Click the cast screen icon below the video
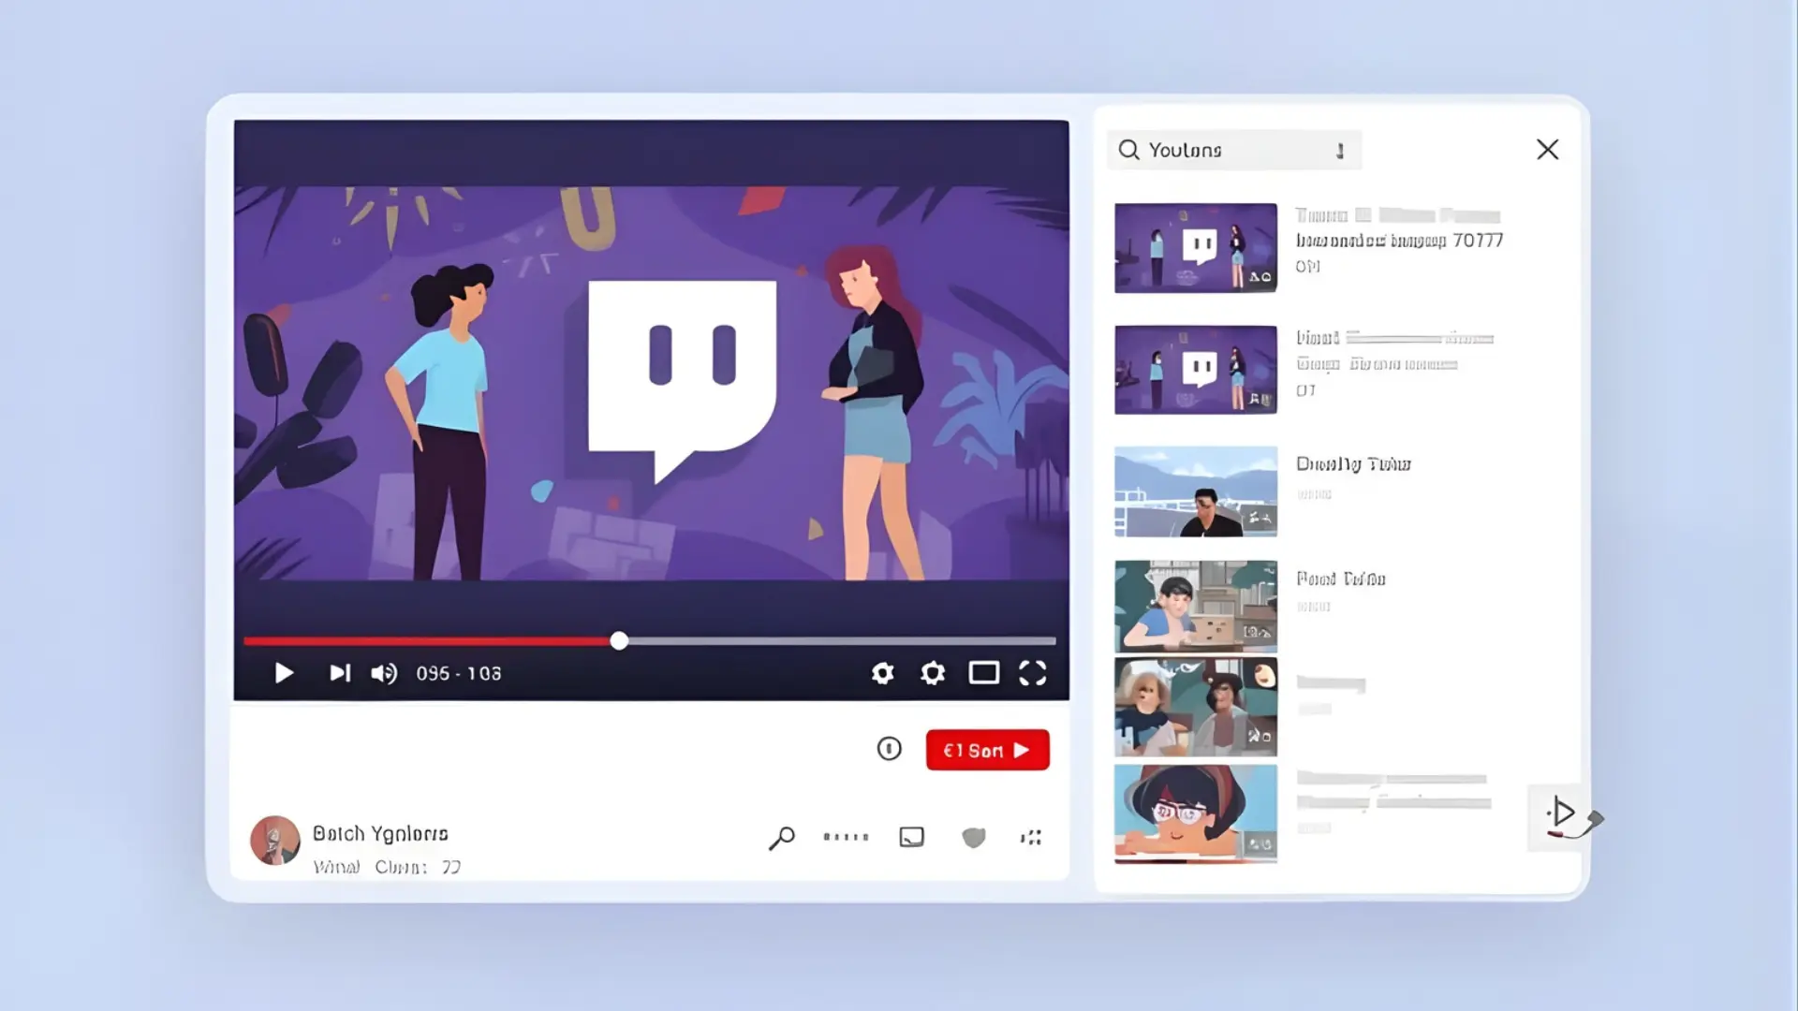This screenshot has width=1798, height=1011. click(911, 837)
